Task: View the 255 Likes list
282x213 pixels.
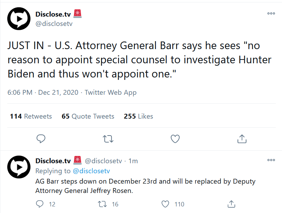Action: click(138, 116)
